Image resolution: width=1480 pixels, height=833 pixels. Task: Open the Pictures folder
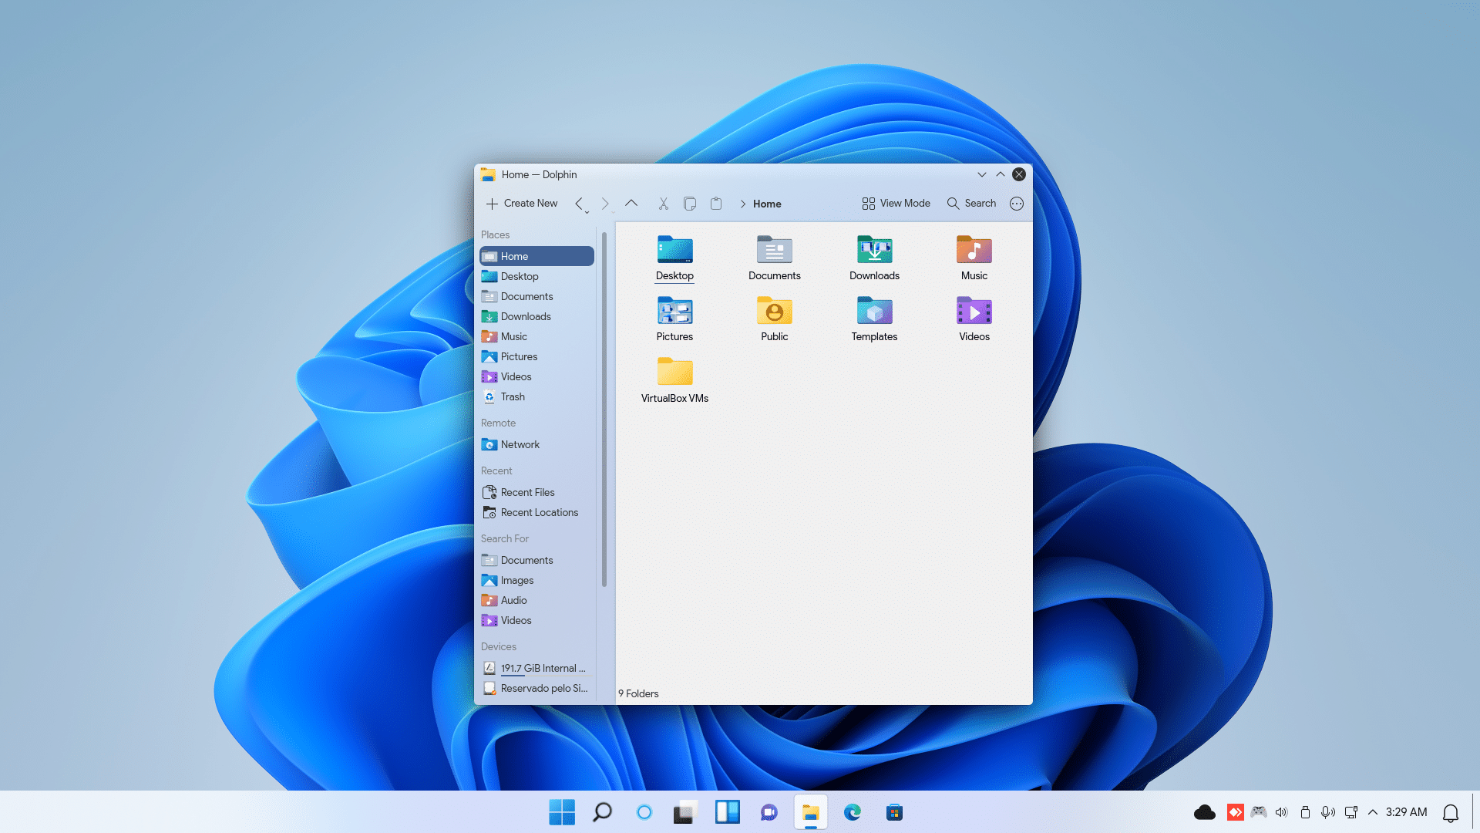pyautogui.click(x=674, y=316)
